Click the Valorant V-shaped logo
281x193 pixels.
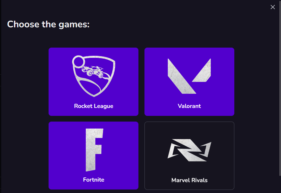coord(189,76)
